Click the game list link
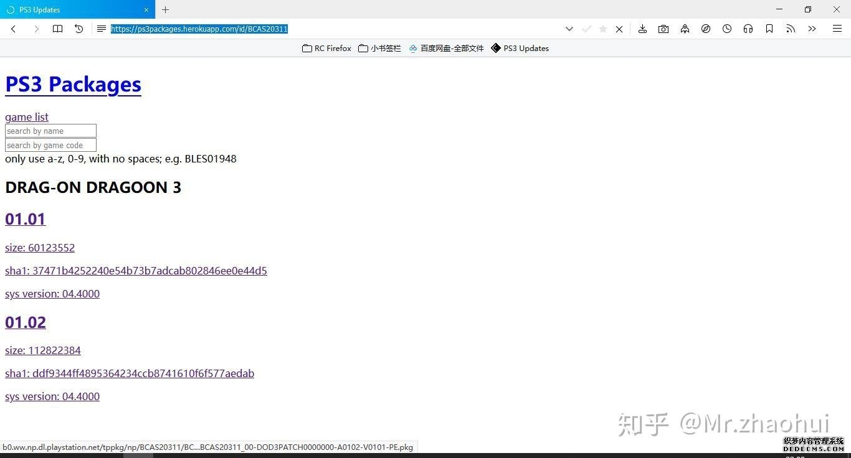 coord(27,117)
